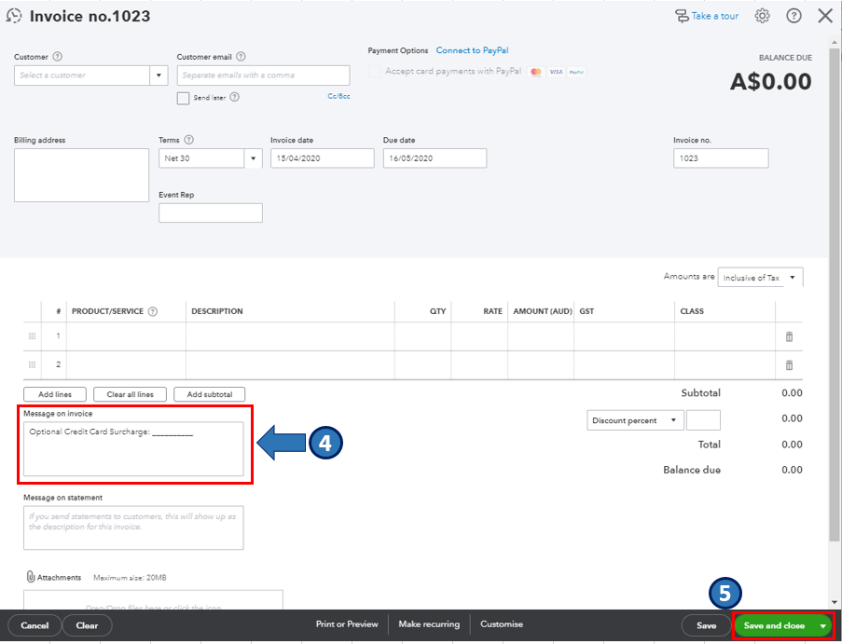
Task: Tick Accept card payments with PayPal checkbox
Action: coord(374,72)
